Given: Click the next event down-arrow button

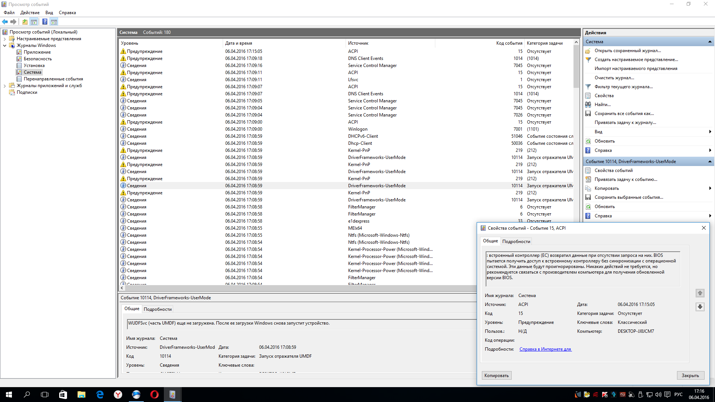Looking at the screenshot, I should coord(700,307).
